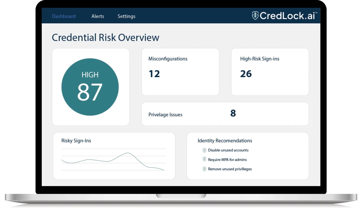
Task: Click the High-Risk Sign-ins count of 26
Action: [246, 74]
